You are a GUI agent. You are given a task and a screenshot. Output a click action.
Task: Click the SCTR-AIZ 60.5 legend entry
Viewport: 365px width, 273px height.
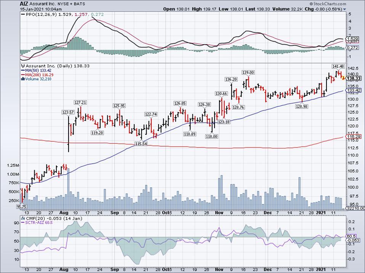click(x=39, y=223)
